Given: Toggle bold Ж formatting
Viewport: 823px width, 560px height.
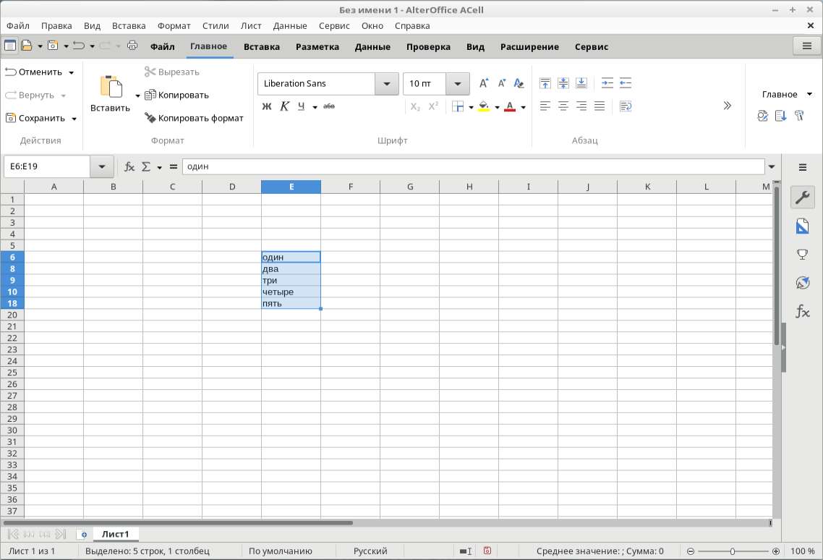Looking at the screenshot, I should coord(267,106).
